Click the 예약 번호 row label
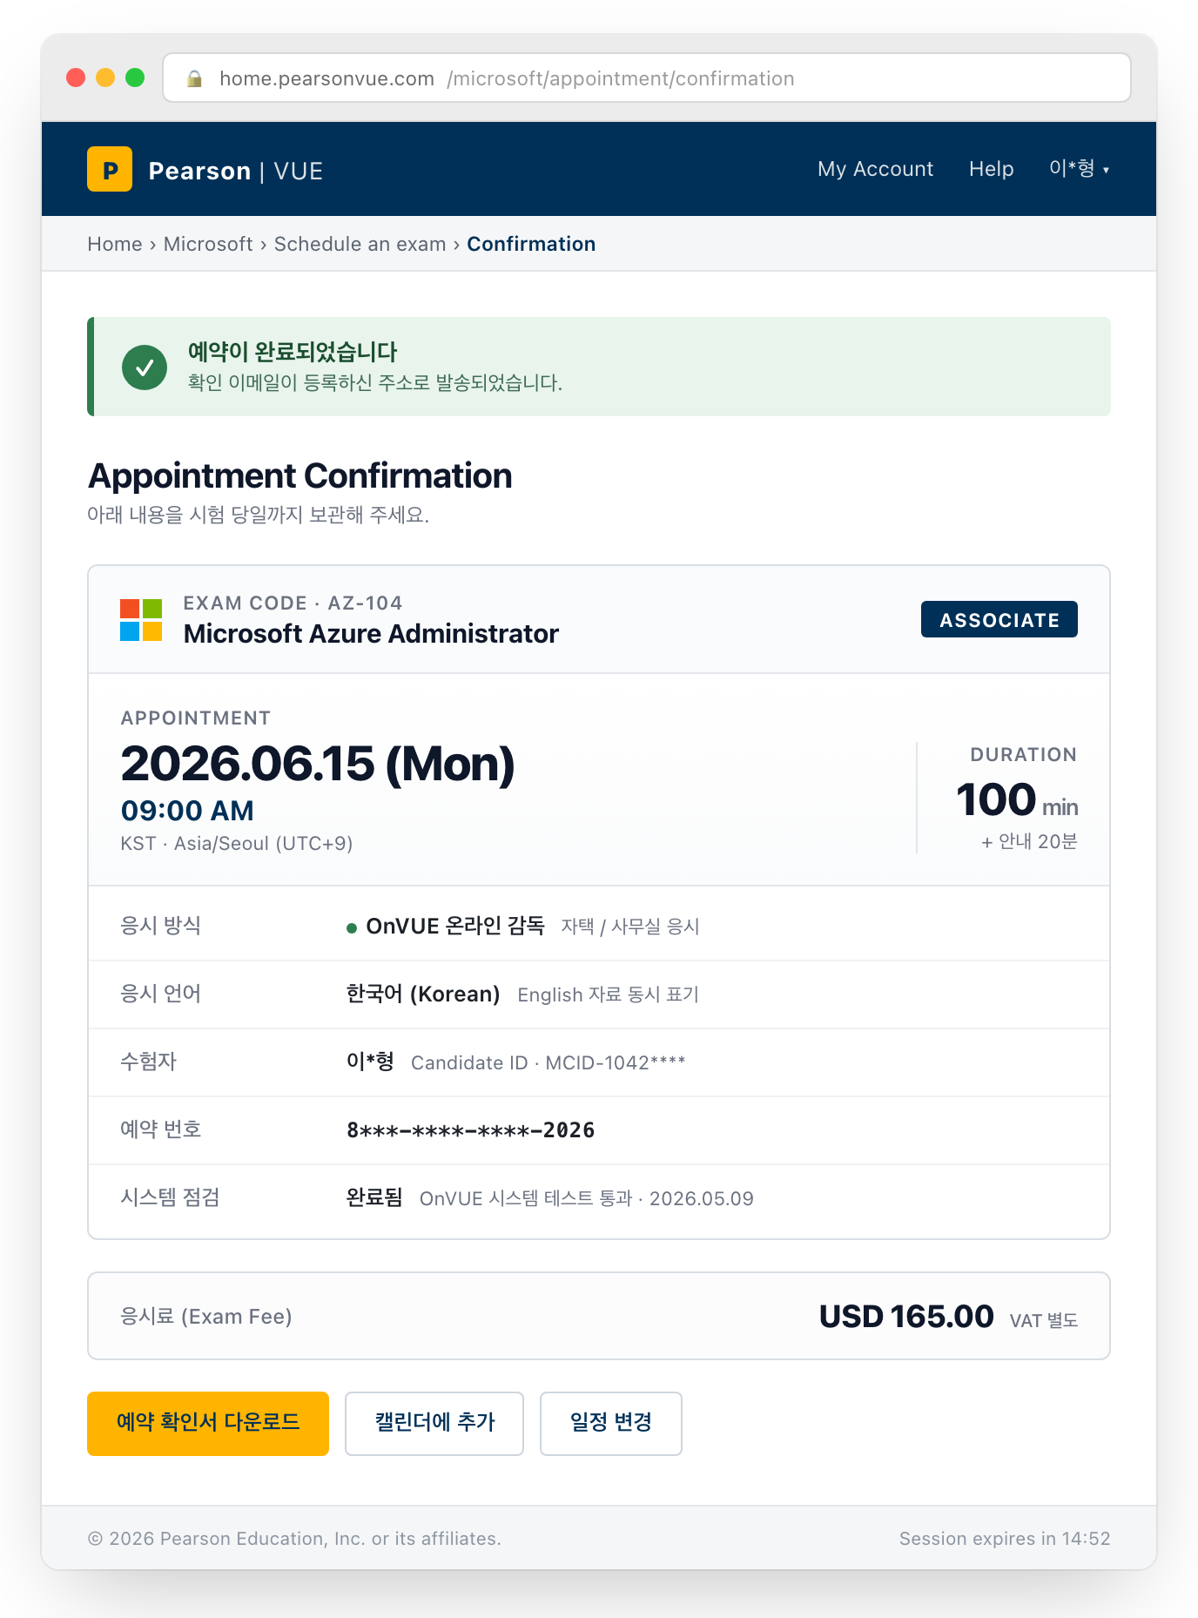This screenshot has height=1618, width=1198. [x=161, y=1129]
